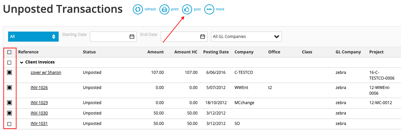Click the post thumbs-up icon
401x132 pixels.
pos(187,9)
